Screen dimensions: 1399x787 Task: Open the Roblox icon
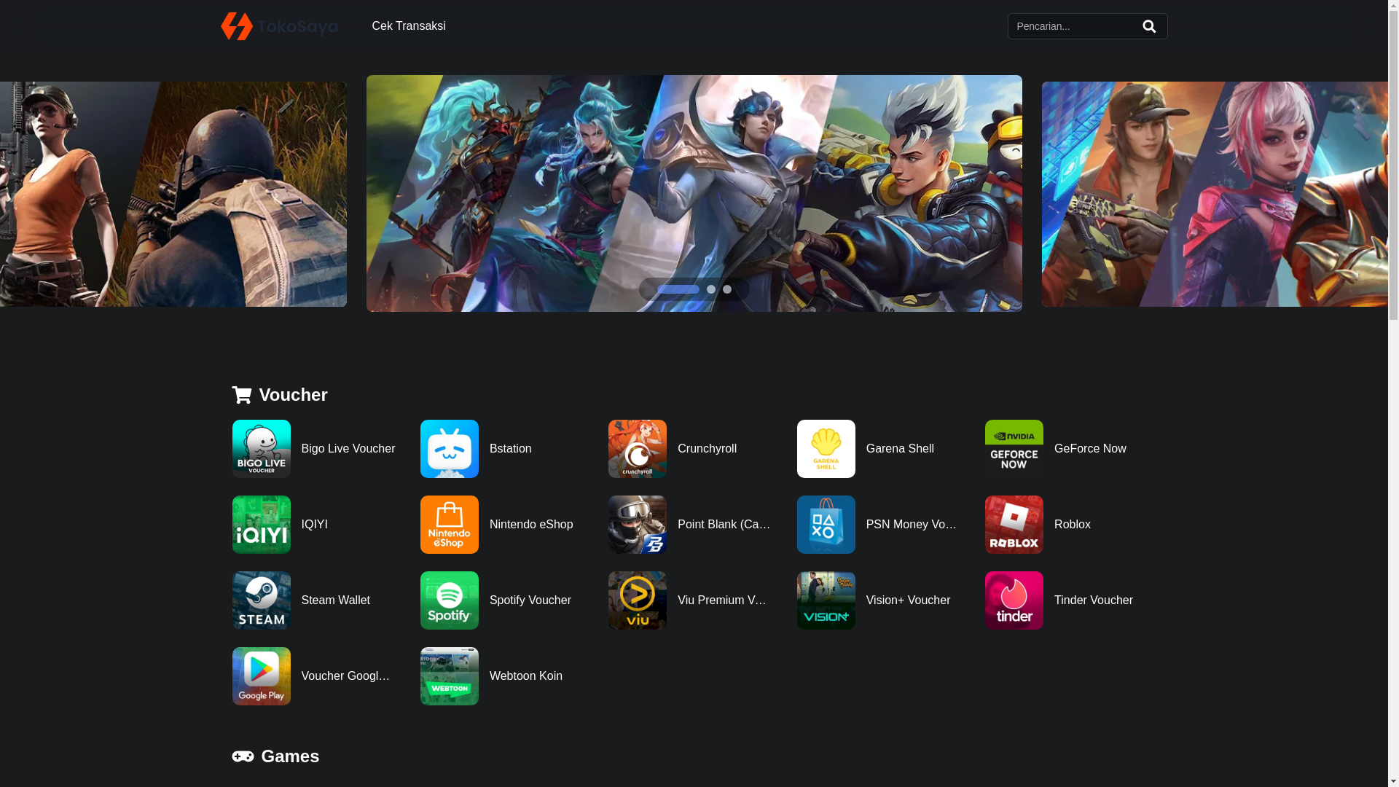point(1014,525)
